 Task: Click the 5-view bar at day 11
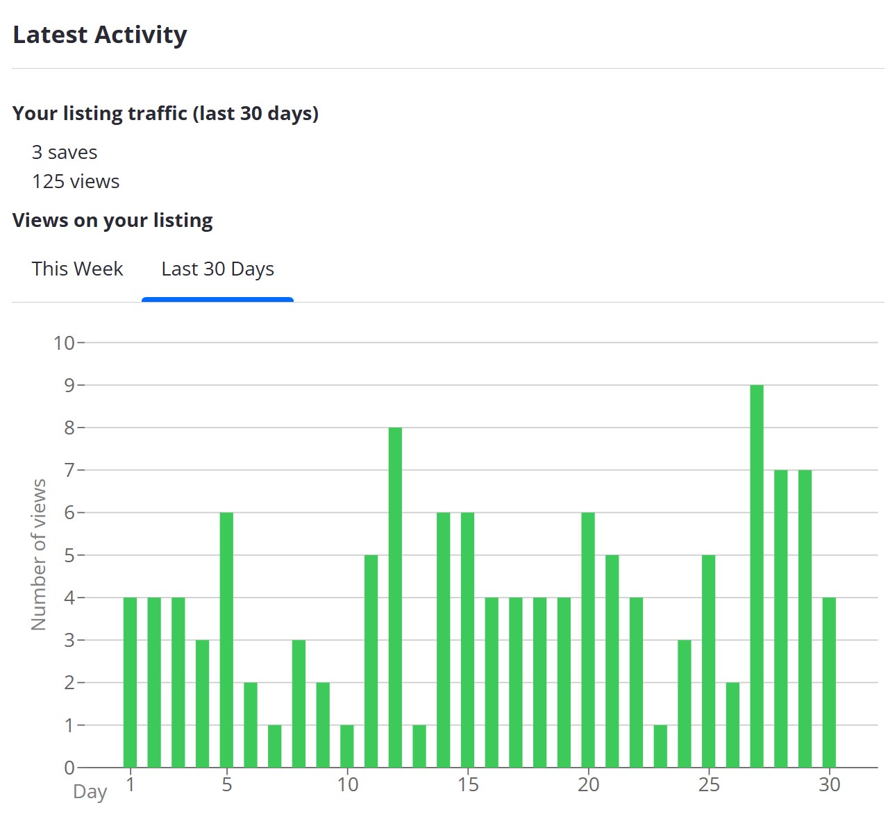[x=371, y=661]
